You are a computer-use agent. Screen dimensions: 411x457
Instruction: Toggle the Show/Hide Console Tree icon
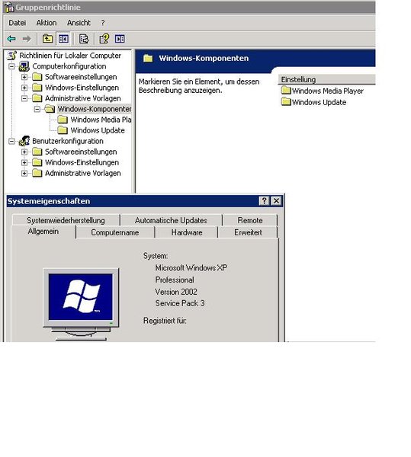coord(63,39)
